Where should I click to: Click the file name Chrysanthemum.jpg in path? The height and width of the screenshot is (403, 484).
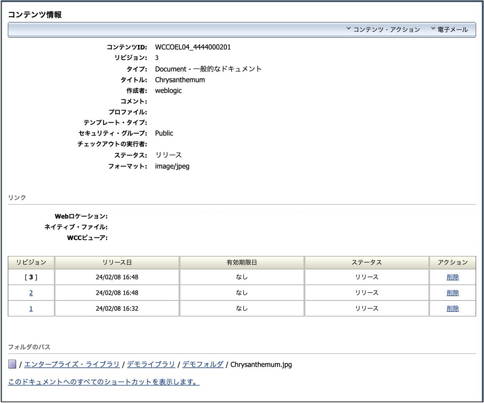point(261,364)
